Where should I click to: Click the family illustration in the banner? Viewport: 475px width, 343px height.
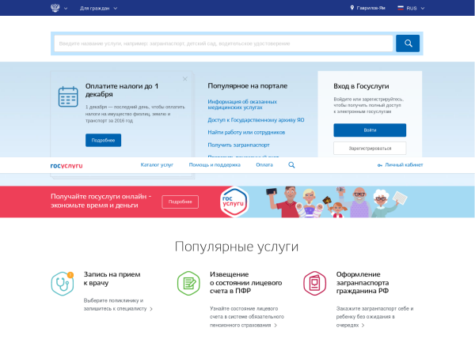[x=336, y=202]
